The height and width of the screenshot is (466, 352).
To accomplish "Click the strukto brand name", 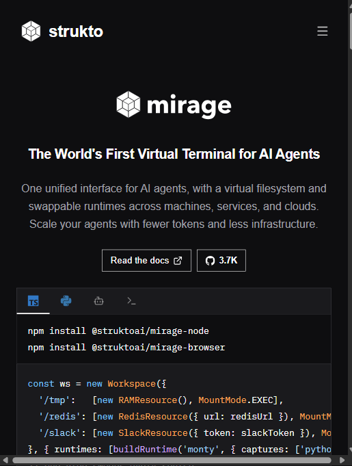I will pyautogui.click(x=76, y=31).
